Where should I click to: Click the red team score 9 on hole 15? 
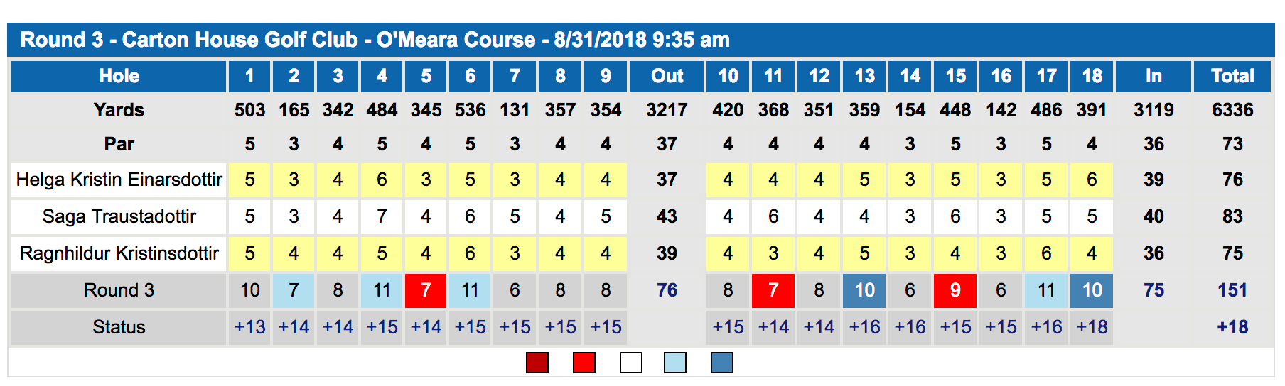click(x=955, y=290)
